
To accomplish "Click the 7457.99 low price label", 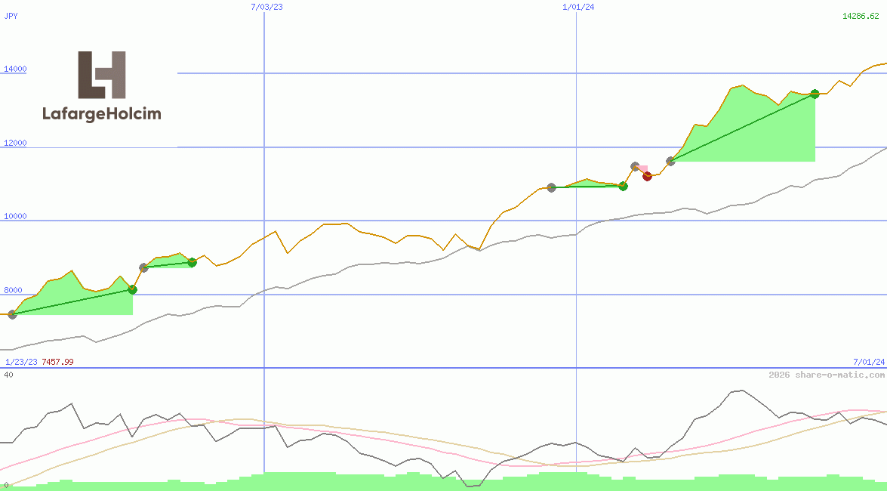I will 57,362.
